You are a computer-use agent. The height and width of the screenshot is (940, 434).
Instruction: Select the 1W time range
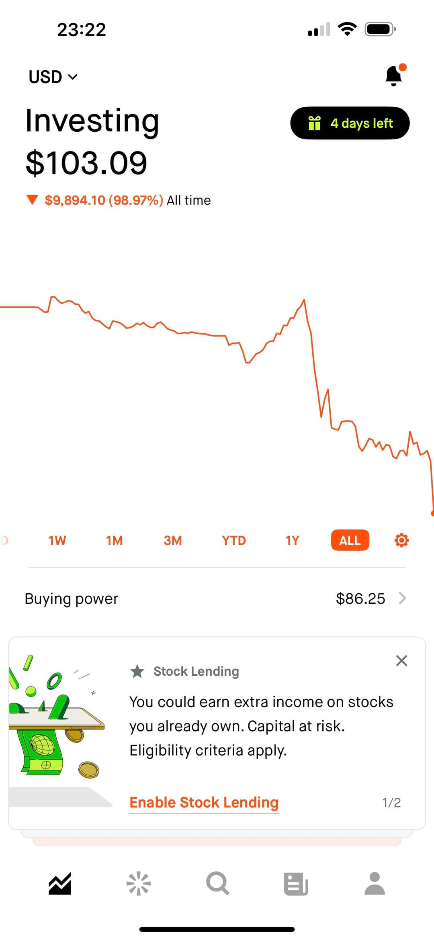click(x=57, y=540)
